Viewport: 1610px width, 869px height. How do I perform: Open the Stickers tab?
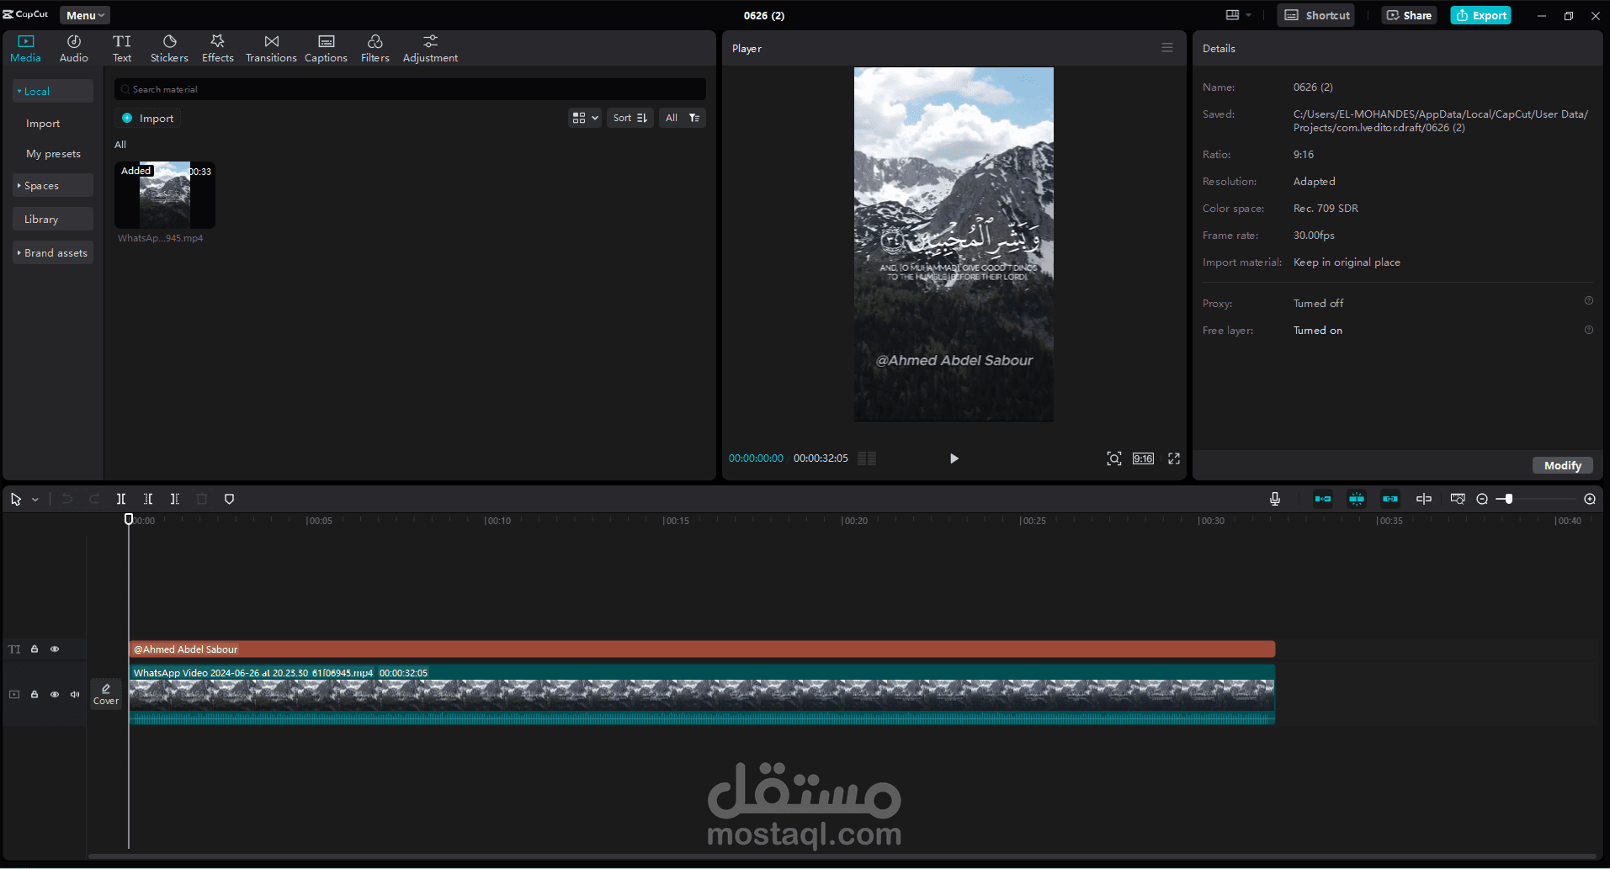tap(169, 49)
